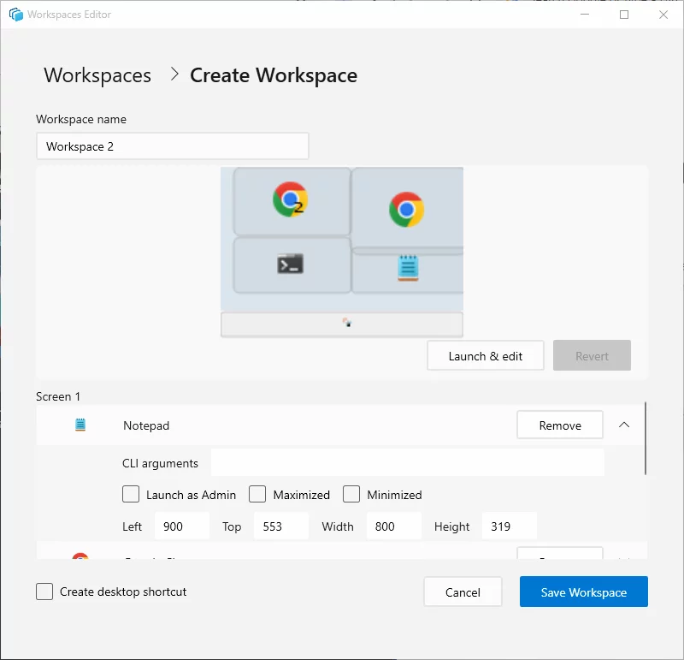The height and width of the screenshot is (660, 684).
Task: Click the Workspaces Editor app icon in title bar
Action: coord(15,15)
